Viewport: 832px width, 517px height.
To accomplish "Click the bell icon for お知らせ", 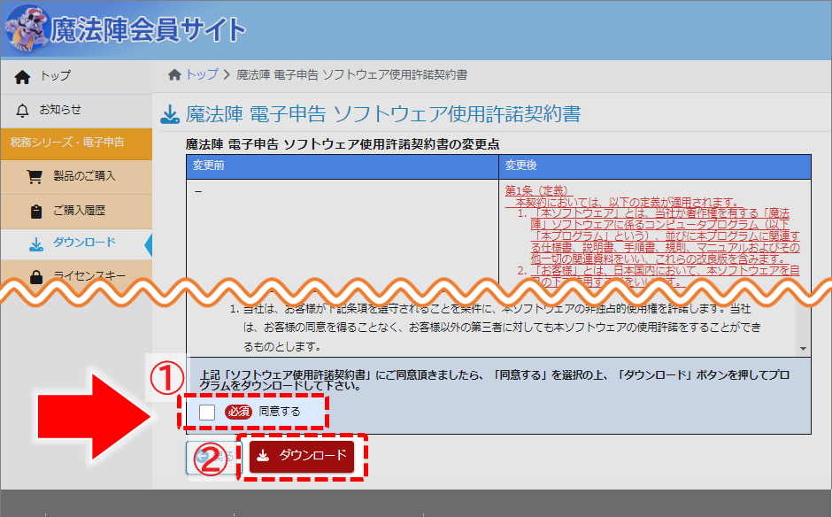I will (x=23, y=110).
